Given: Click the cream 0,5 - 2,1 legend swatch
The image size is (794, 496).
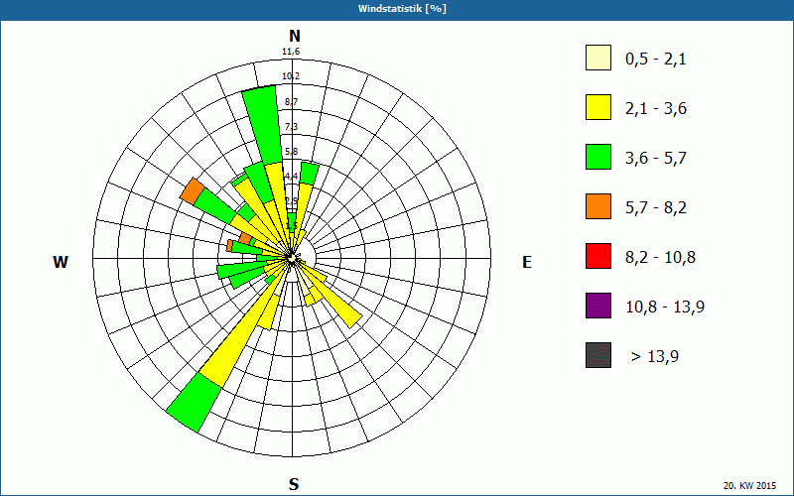Looking at the screenshot, I should (x=598, y=58).
